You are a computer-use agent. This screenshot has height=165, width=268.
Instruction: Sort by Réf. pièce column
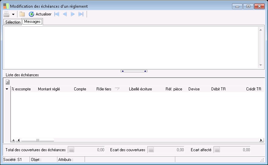pos(174,89)
